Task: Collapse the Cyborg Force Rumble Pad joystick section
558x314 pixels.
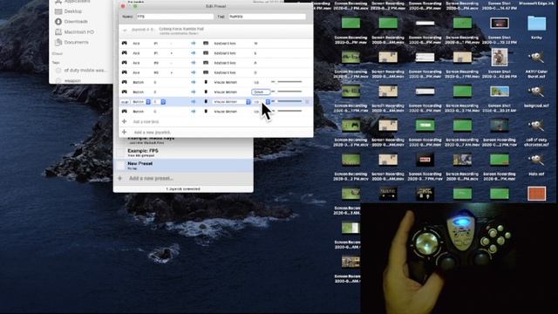Action: 125,31
